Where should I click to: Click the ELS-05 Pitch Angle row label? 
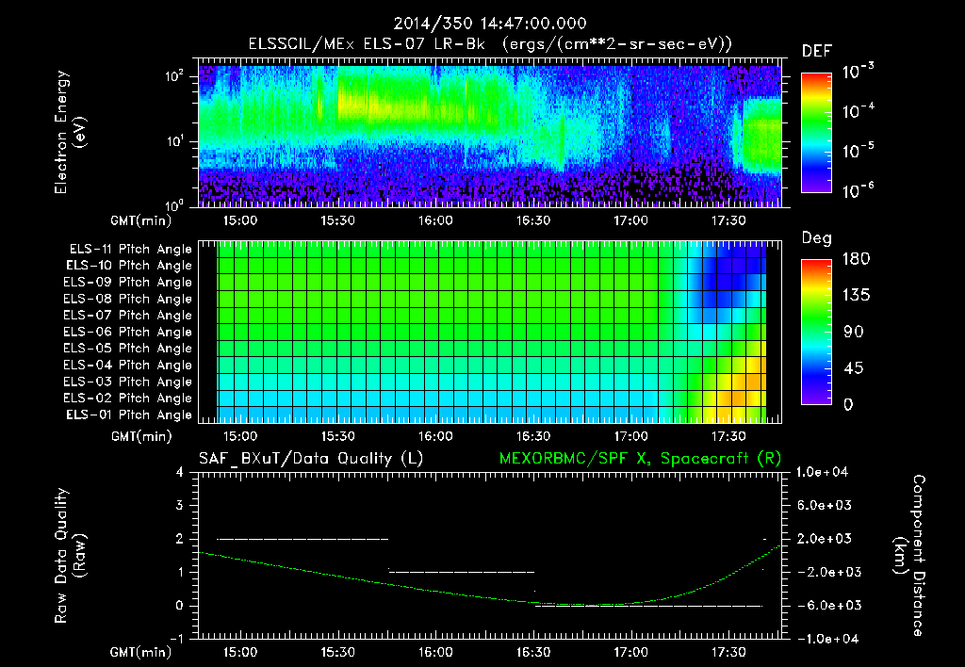[127, 349]
